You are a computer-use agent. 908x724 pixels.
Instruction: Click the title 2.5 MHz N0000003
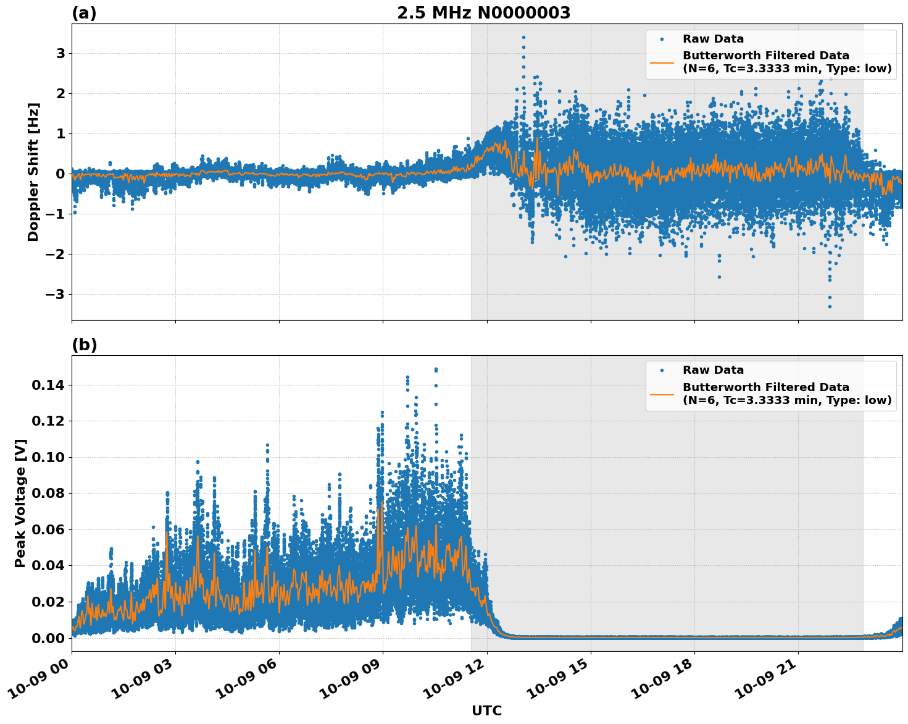tap(485, 11)
